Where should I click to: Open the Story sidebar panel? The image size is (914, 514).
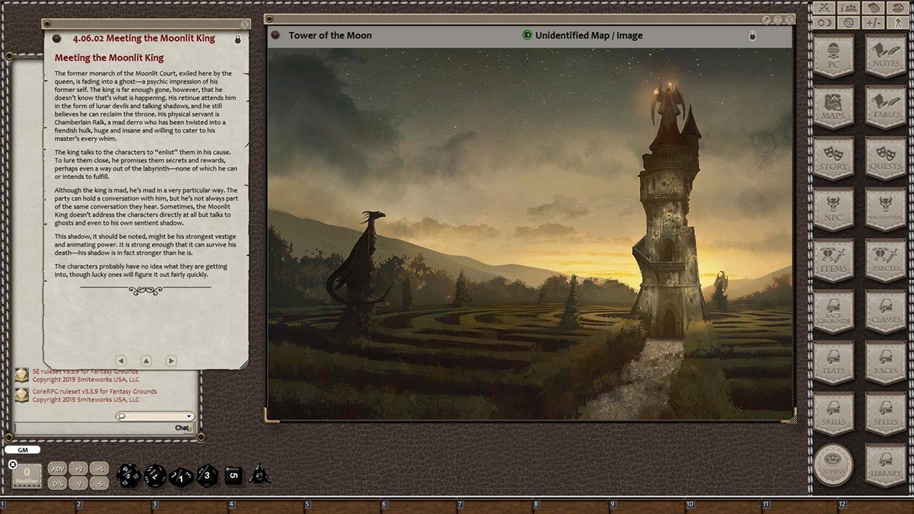coord(833,158)
